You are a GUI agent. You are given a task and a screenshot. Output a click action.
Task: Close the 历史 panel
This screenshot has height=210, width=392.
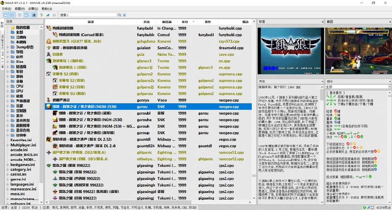322,81
